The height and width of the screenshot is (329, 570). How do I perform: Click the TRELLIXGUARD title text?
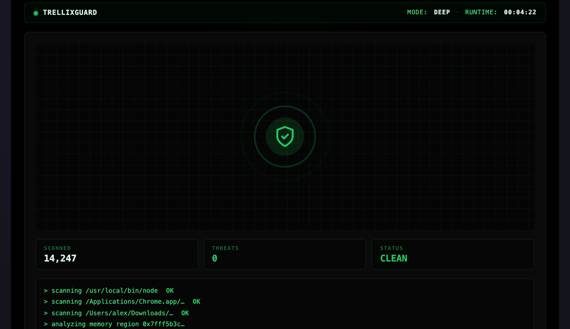[x=70, y=12]
